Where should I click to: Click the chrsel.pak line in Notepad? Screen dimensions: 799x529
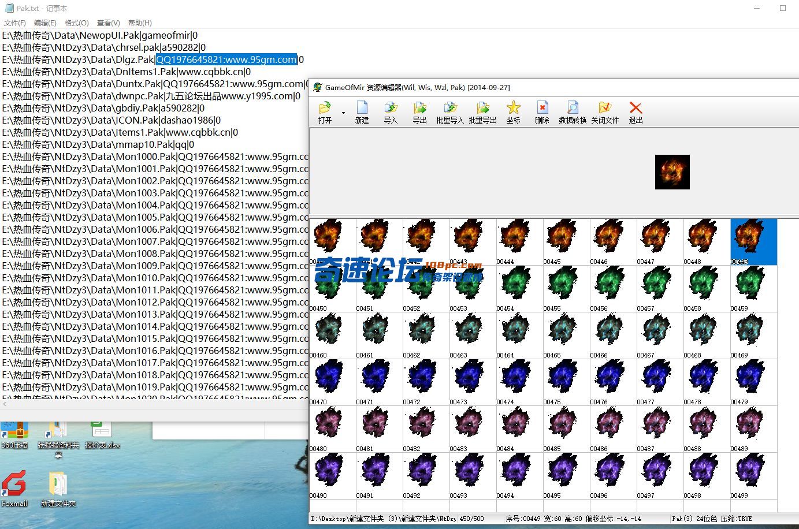coord(104,47)
